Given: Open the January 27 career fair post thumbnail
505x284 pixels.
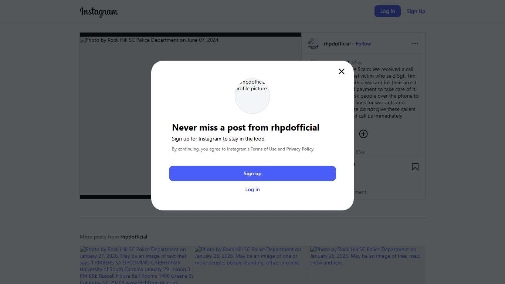Looking at the screenshot, I should point(137,265).
